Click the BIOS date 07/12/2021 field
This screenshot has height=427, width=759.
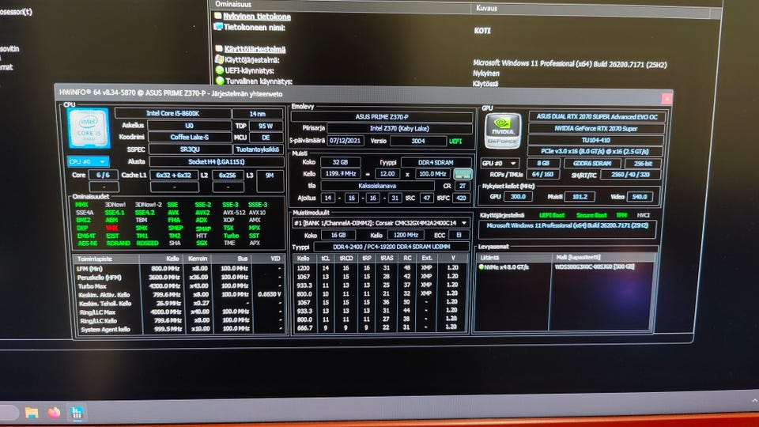(x=346, y=141)
